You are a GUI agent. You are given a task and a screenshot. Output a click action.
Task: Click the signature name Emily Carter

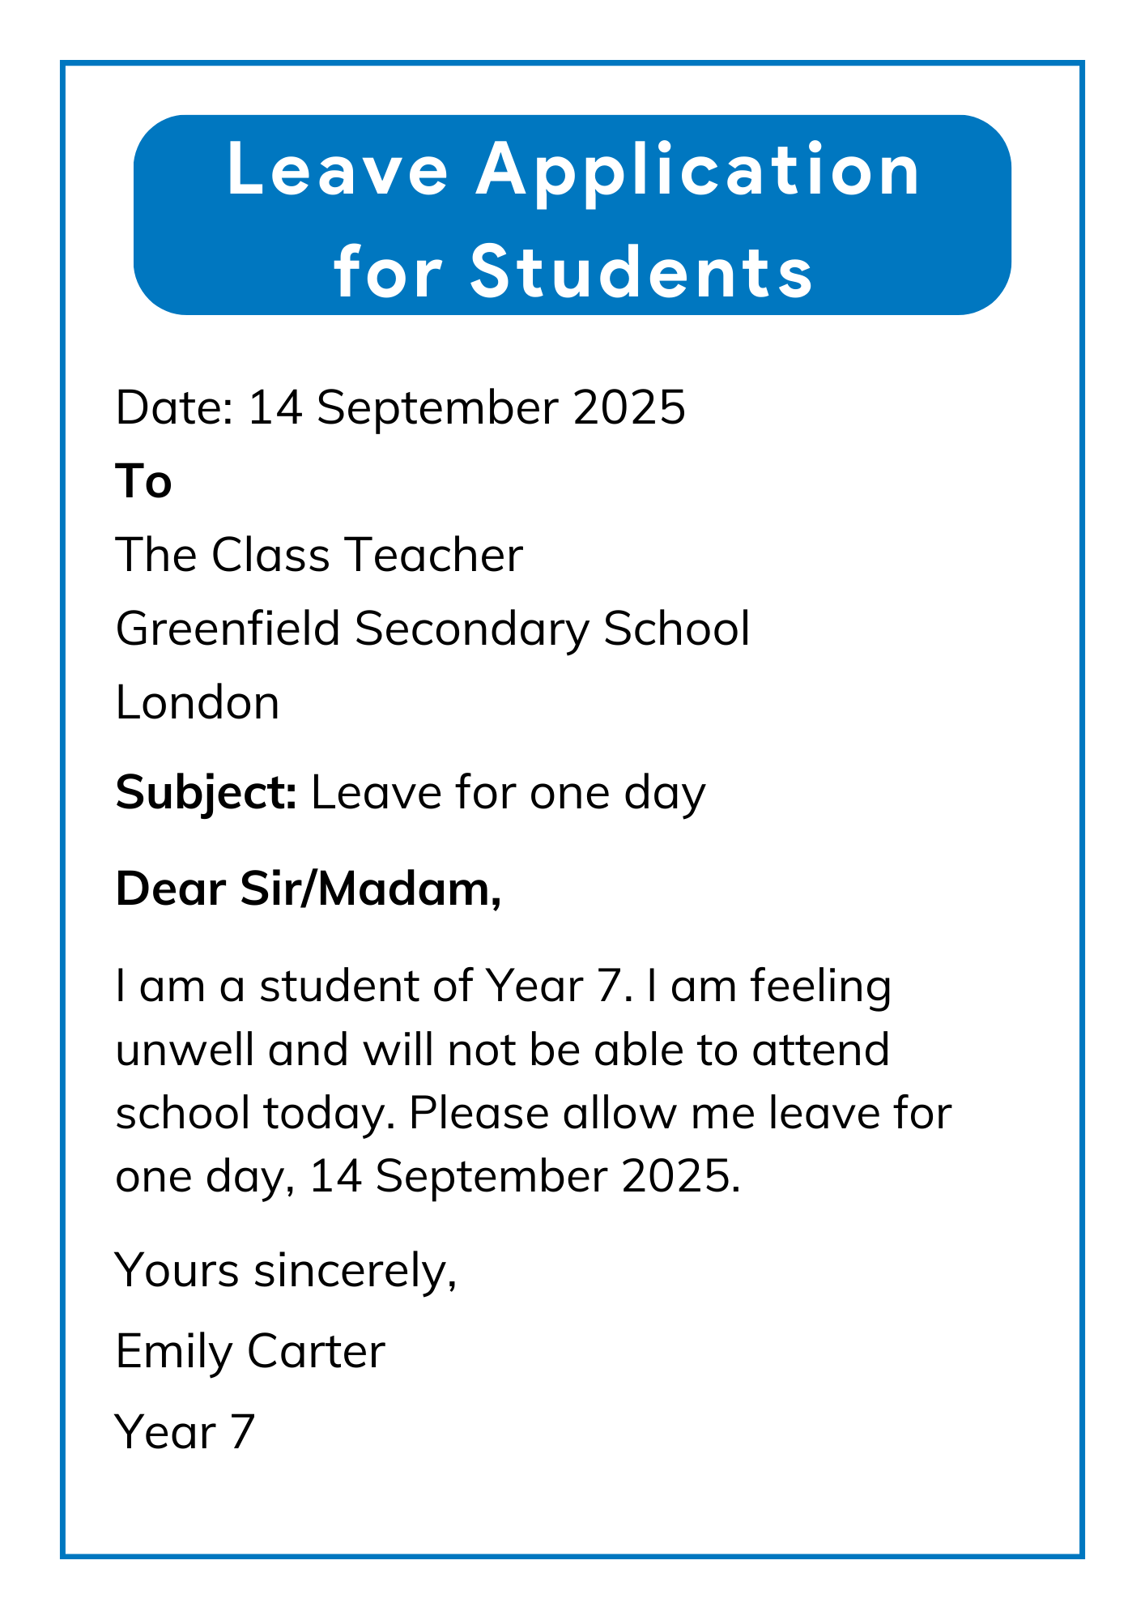click(250, 1351)
